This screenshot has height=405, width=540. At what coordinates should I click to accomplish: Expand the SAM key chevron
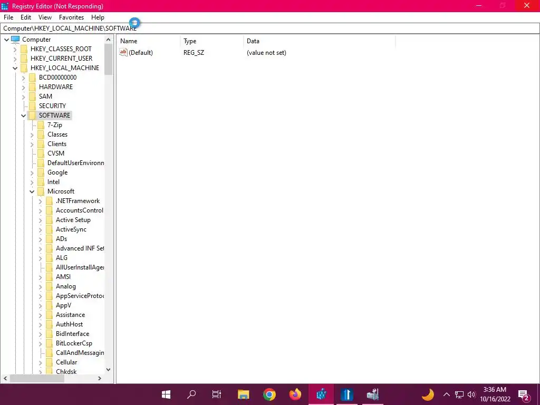coord(23,97)
